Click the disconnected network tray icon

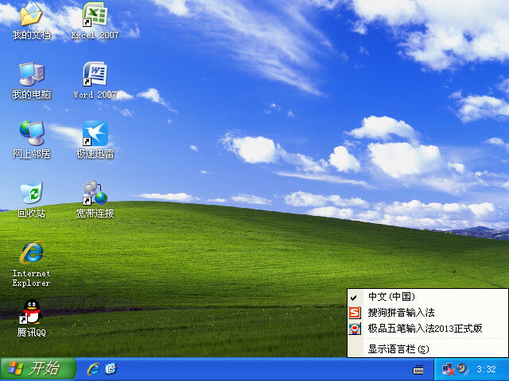click(x=448, y=369)
